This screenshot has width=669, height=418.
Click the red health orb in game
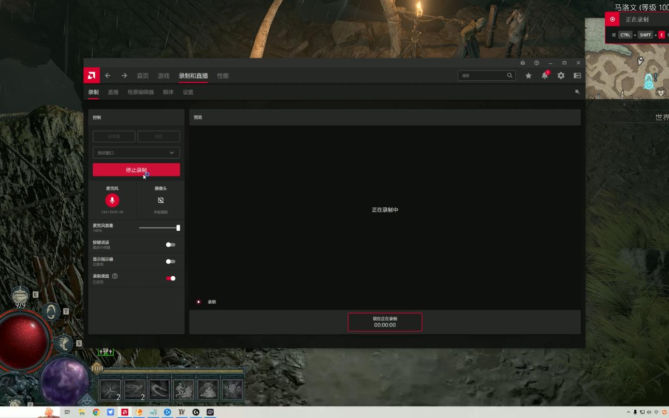tap(22, 341)
